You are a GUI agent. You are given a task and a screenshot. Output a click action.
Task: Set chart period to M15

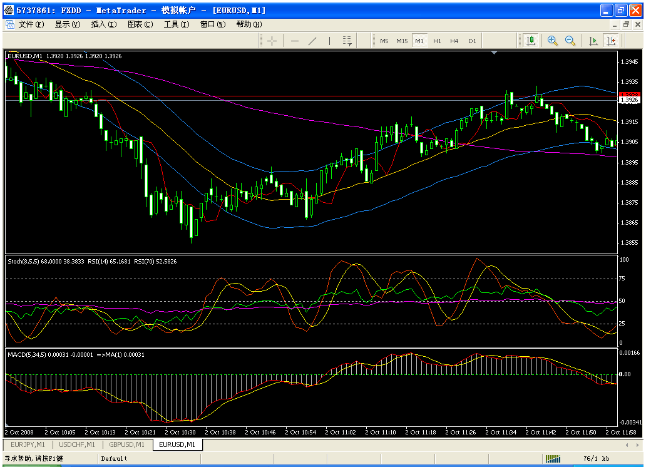coord(402,41)
